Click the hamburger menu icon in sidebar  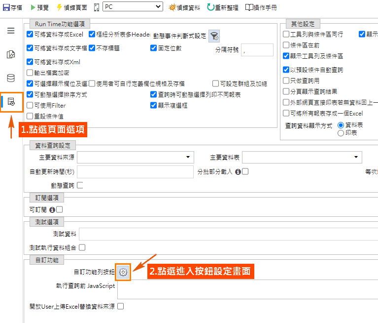11,31
